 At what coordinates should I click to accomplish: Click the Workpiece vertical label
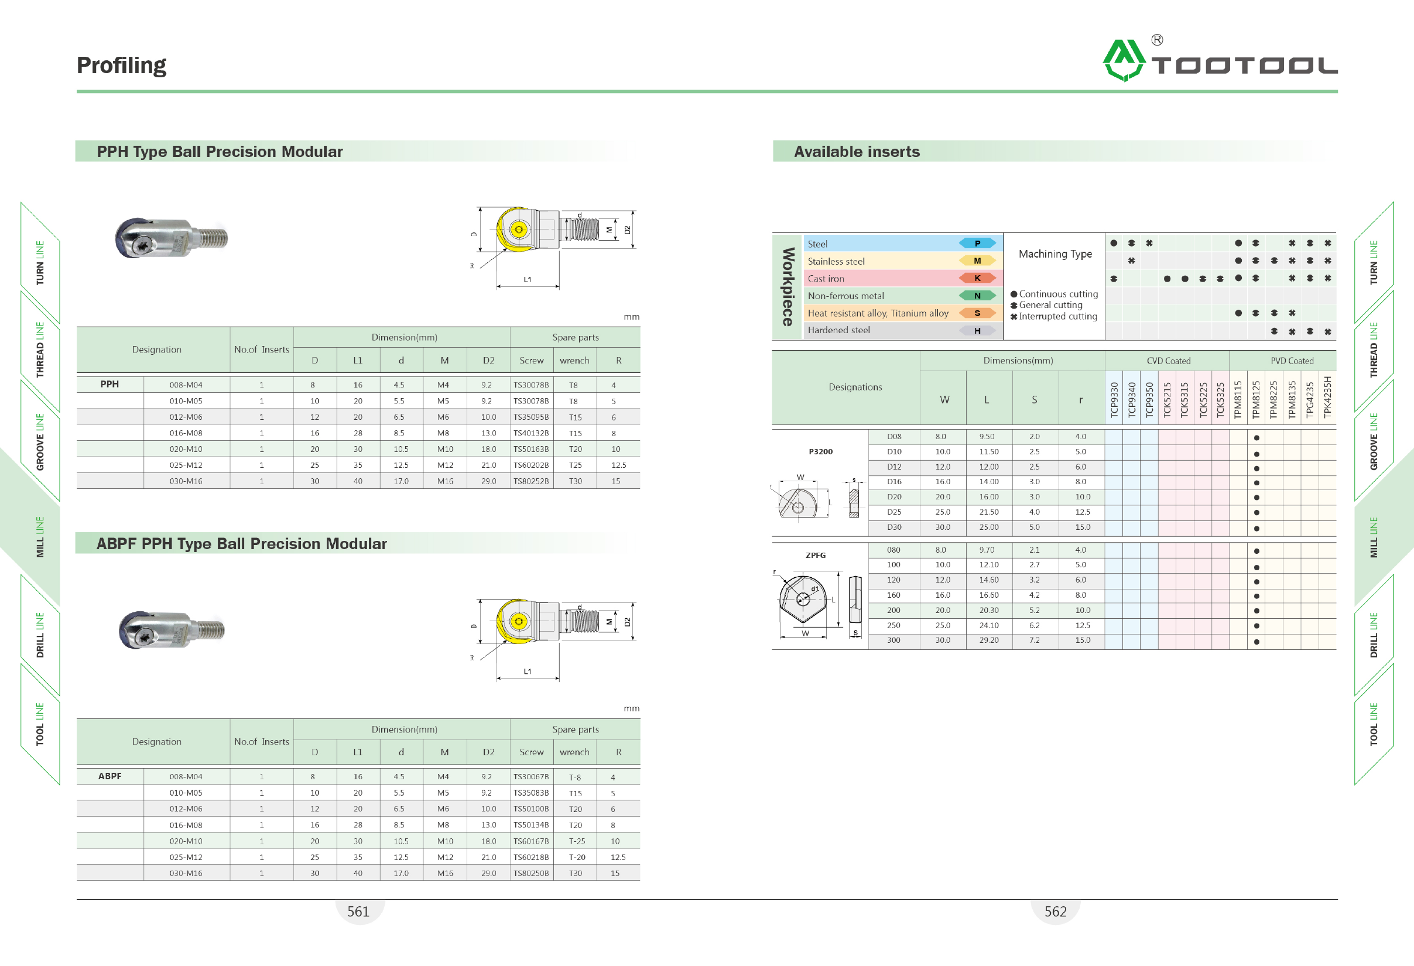(788, 286)
